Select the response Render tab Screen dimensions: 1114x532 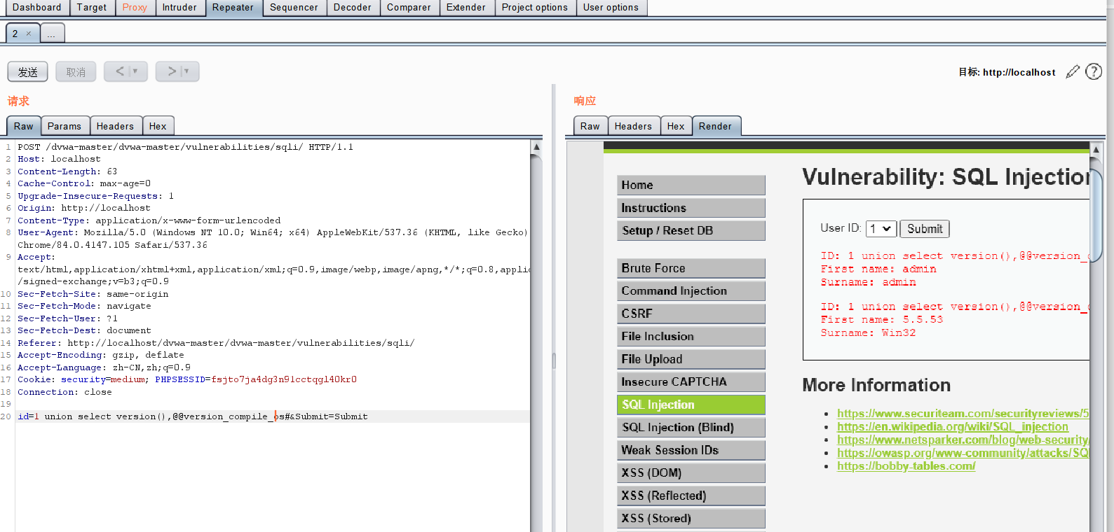[x=715, y=126]
